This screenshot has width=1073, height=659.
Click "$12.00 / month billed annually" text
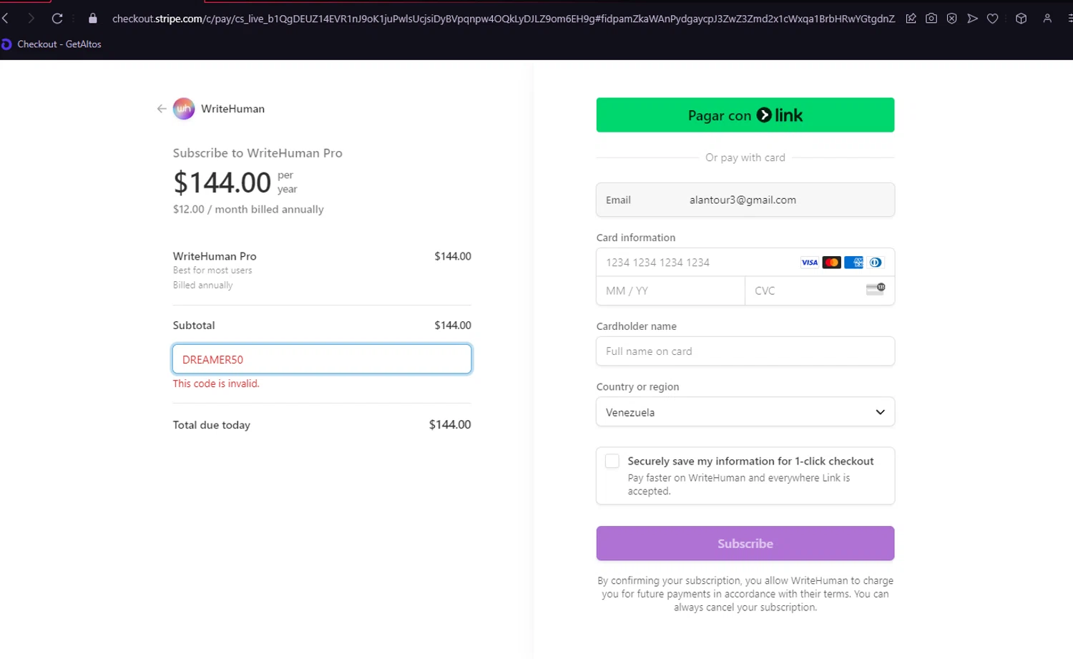248,210
